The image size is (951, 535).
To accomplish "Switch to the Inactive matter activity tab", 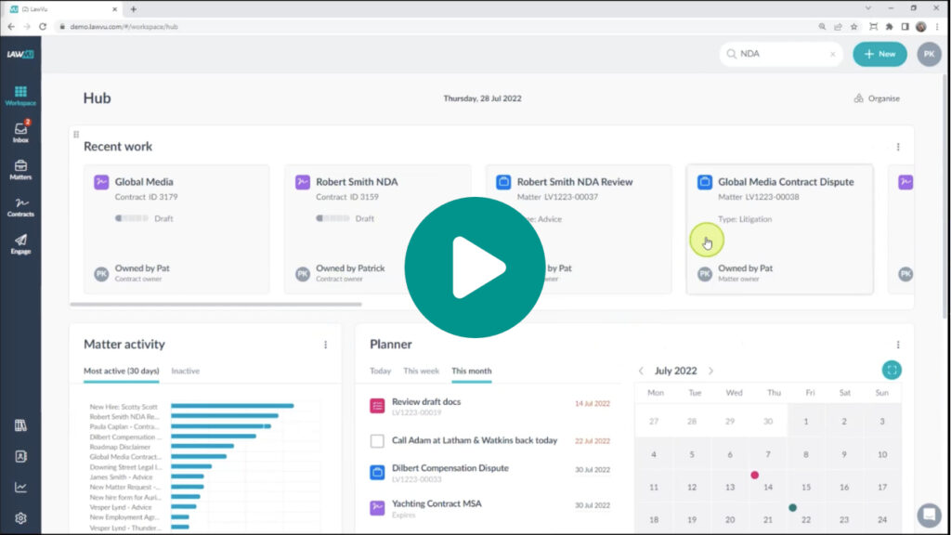I will click(185, 371).
